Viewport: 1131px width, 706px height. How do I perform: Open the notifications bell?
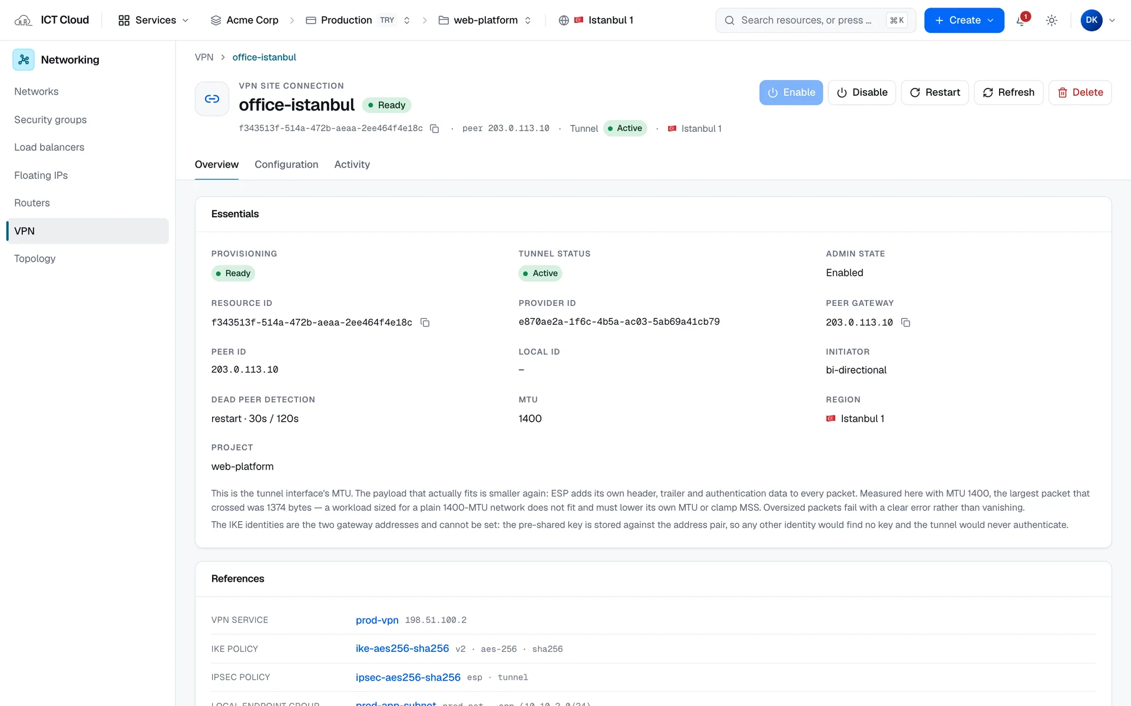point(1022,20)
